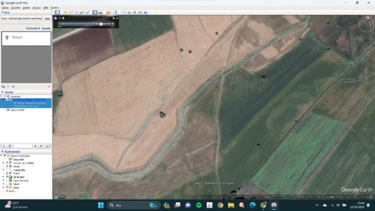Viewport: 375px width, 211px height.
Task: Click the print icon in toolbar
Action: click(x=129, y=12)
